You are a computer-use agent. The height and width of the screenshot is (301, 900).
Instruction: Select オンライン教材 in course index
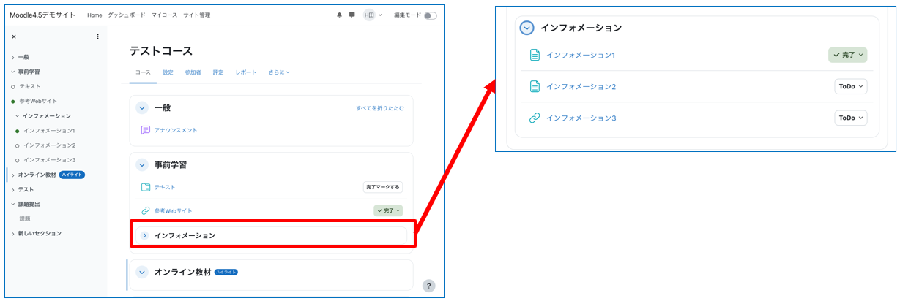coord(38,175)
